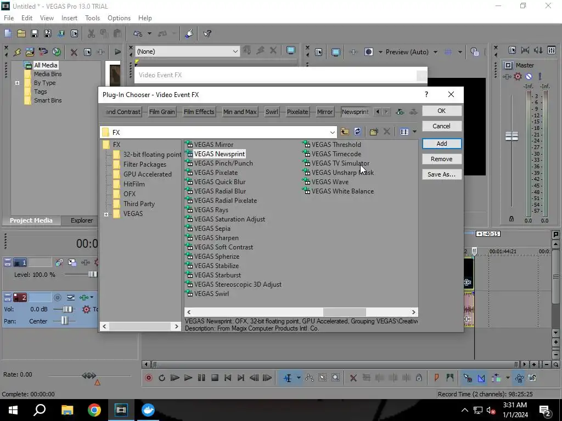Click the External monitor preview icon

(336, 52)
